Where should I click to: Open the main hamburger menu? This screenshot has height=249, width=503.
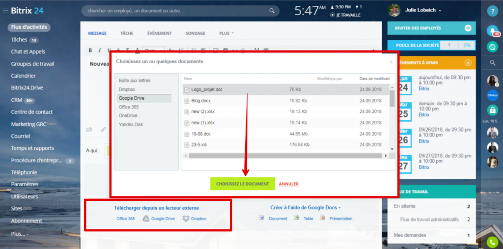(5, 11)
